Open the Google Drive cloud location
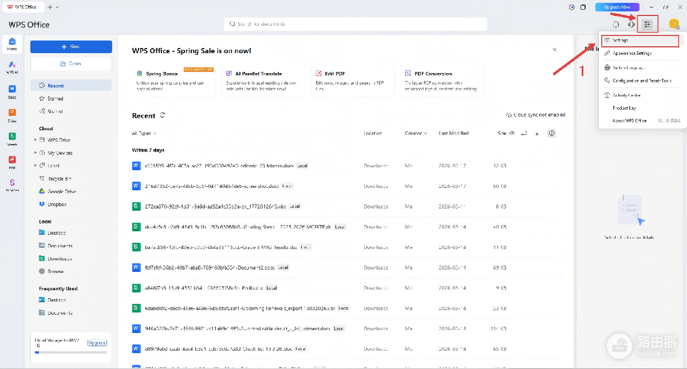The width and height of the screenshot is (687, 369). click(57, 191)
